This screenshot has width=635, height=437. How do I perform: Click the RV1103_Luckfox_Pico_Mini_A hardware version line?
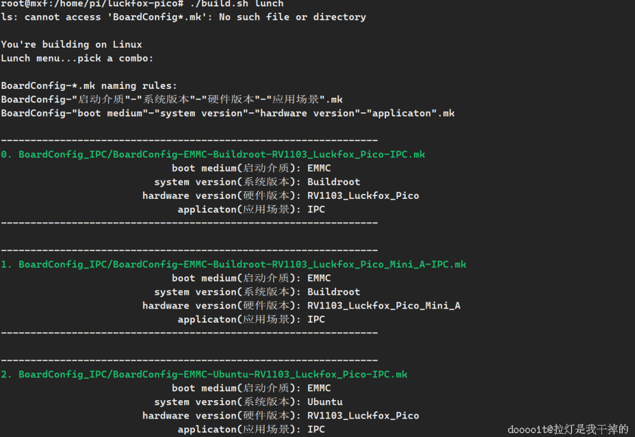point(301,306)
